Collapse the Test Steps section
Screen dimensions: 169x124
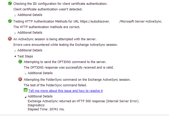(15, 56)
